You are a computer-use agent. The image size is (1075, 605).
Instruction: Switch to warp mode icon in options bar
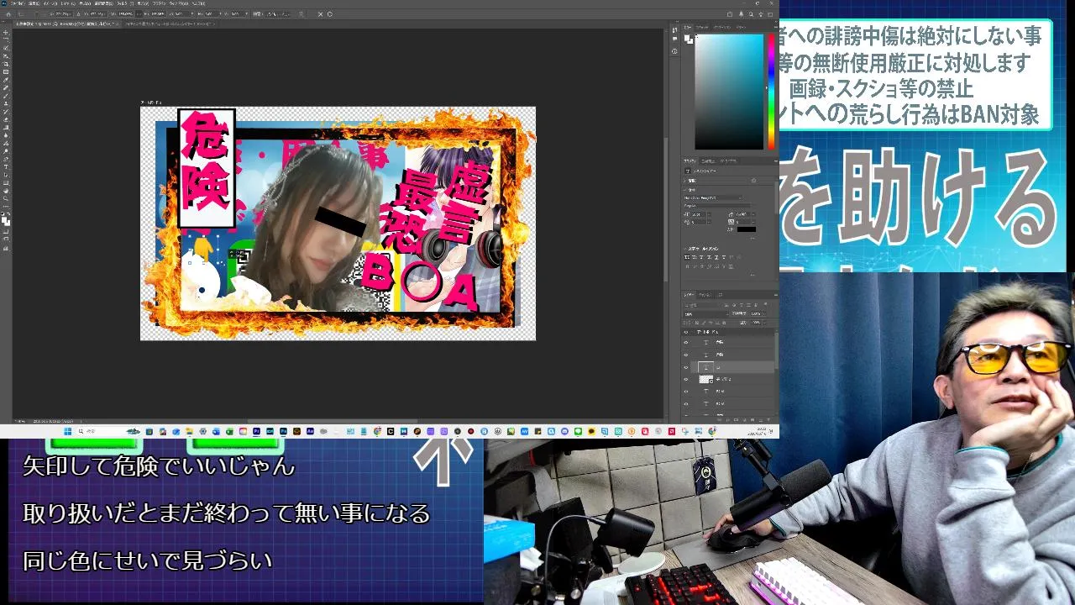(302, 14)
